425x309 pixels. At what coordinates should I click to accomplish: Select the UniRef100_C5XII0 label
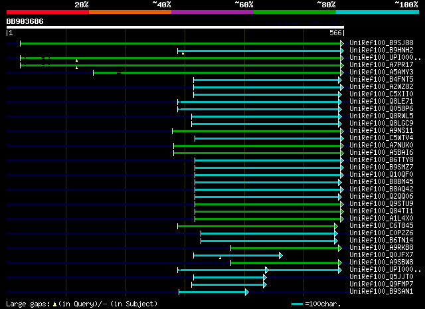[381, 94]
